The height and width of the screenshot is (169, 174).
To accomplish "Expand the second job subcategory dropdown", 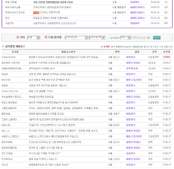I will [97, 38].
